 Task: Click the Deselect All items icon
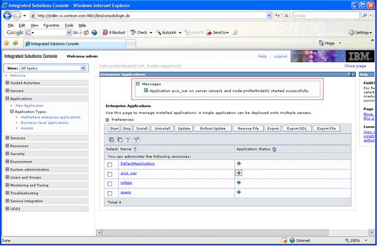click(120, 139)
